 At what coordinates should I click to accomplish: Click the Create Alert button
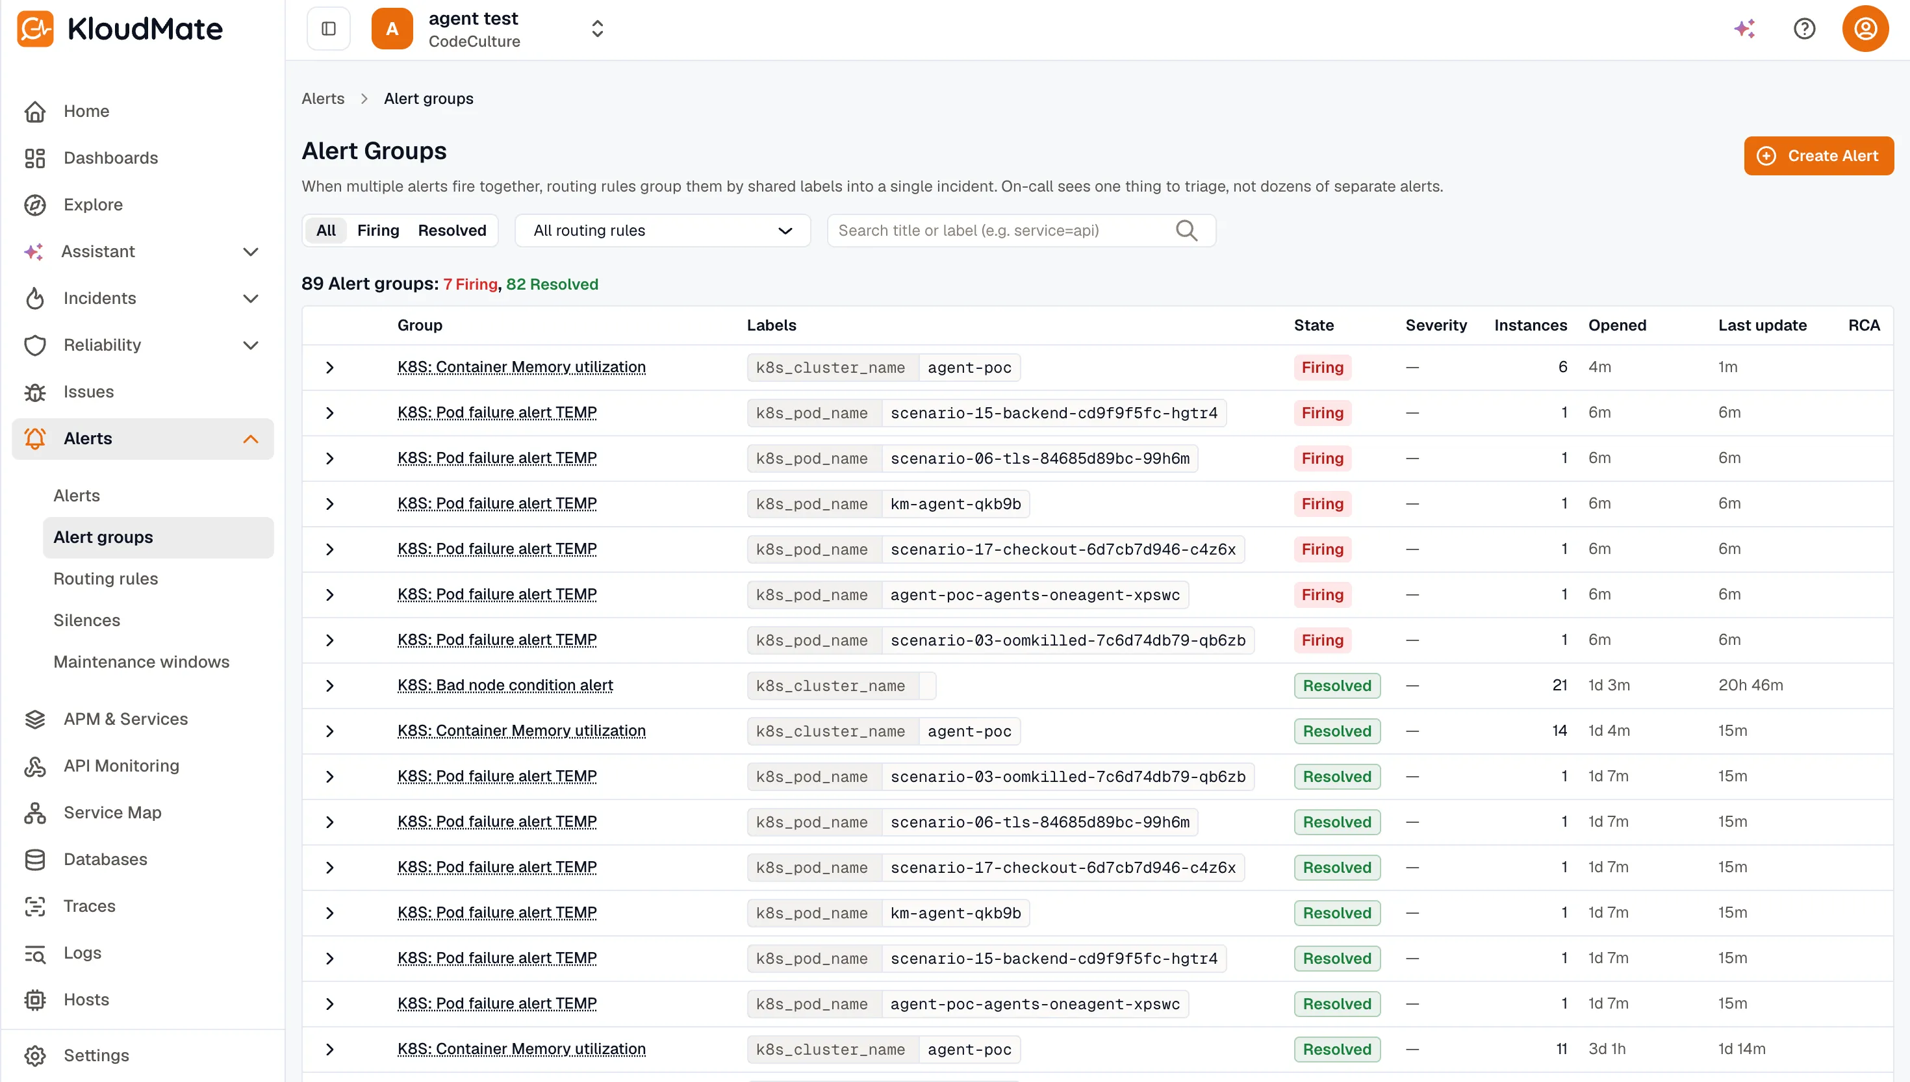point(1818,155)
